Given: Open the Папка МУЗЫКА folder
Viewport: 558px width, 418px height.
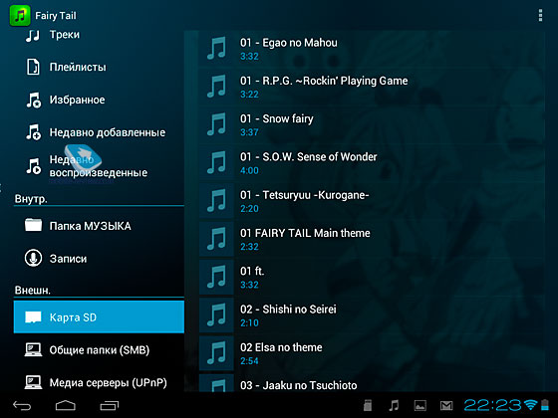Looking at the screenshot, I should (x=99, y=226).
